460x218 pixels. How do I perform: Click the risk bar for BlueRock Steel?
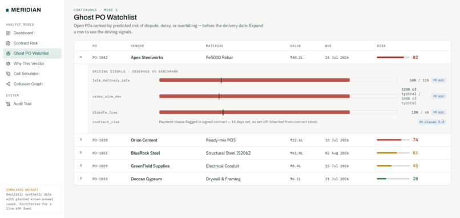pyautogui.click(x=393, y=153)
